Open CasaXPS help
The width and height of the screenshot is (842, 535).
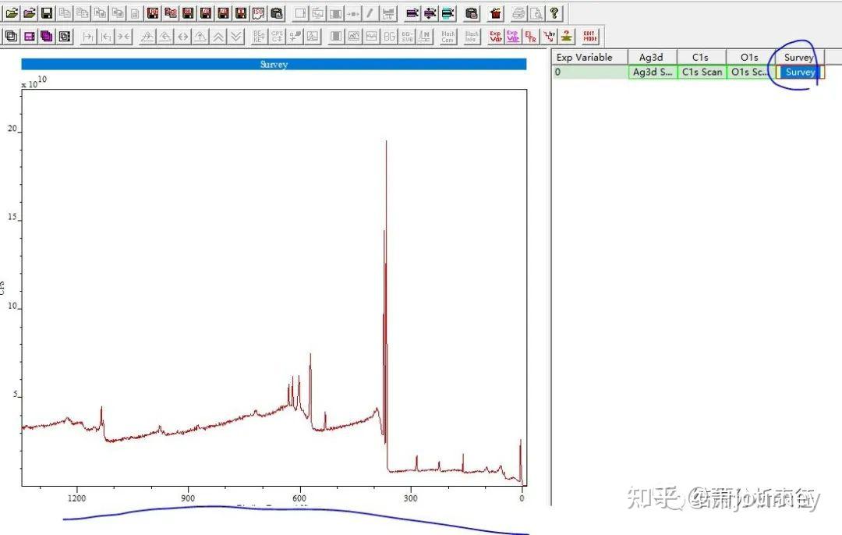[555, 13]
